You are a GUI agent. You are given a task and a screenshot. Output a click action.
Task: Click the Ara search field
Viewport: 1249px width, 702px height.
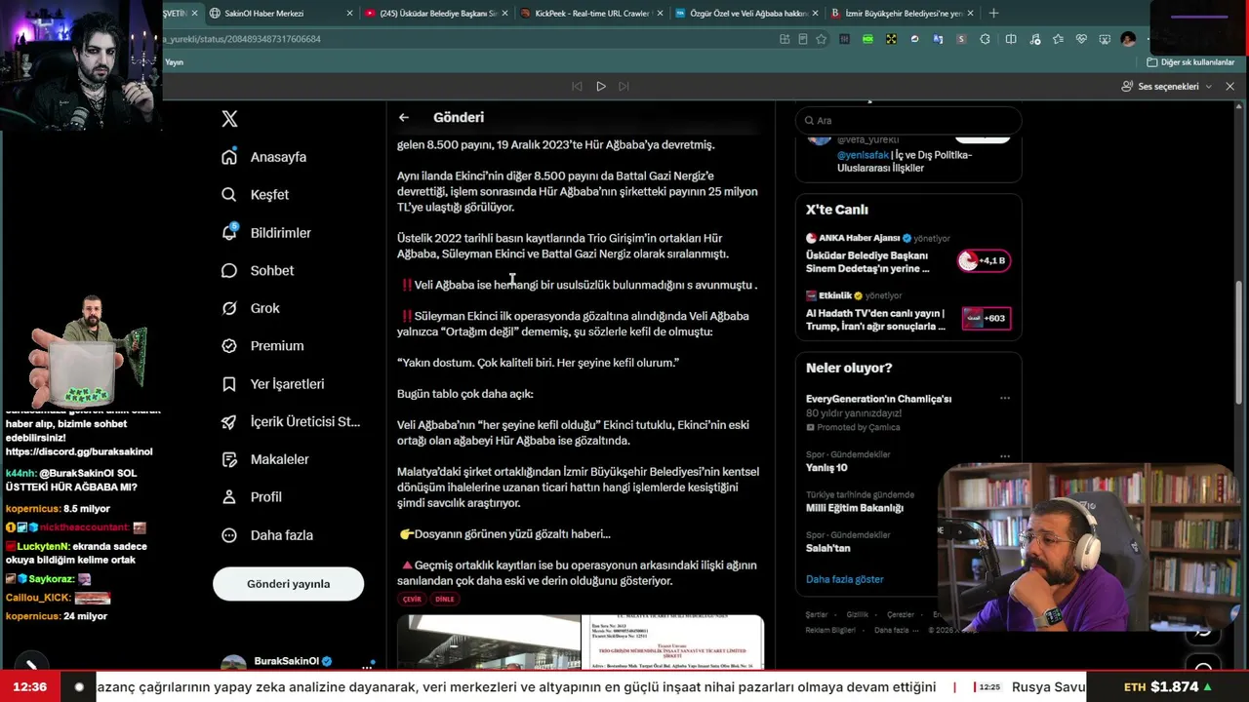(908, 120)
